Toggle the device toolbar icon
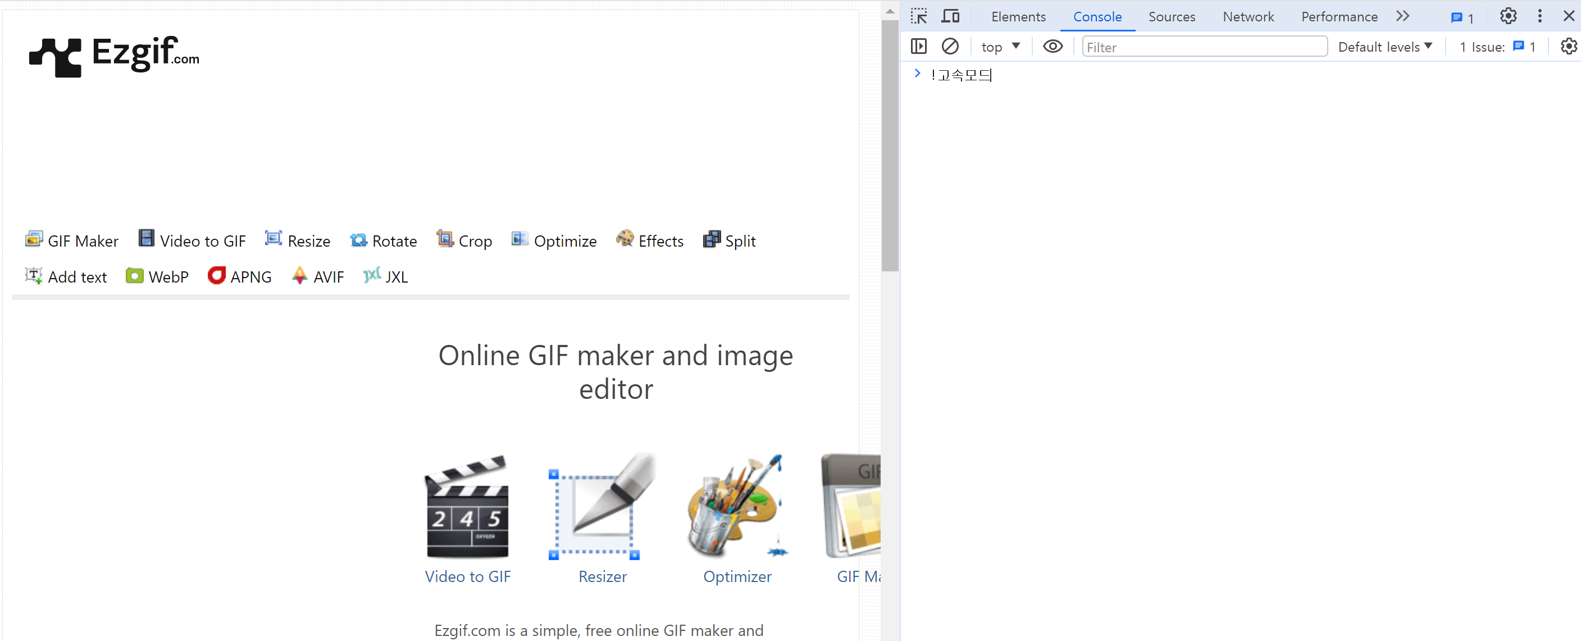 coord(950,16)
